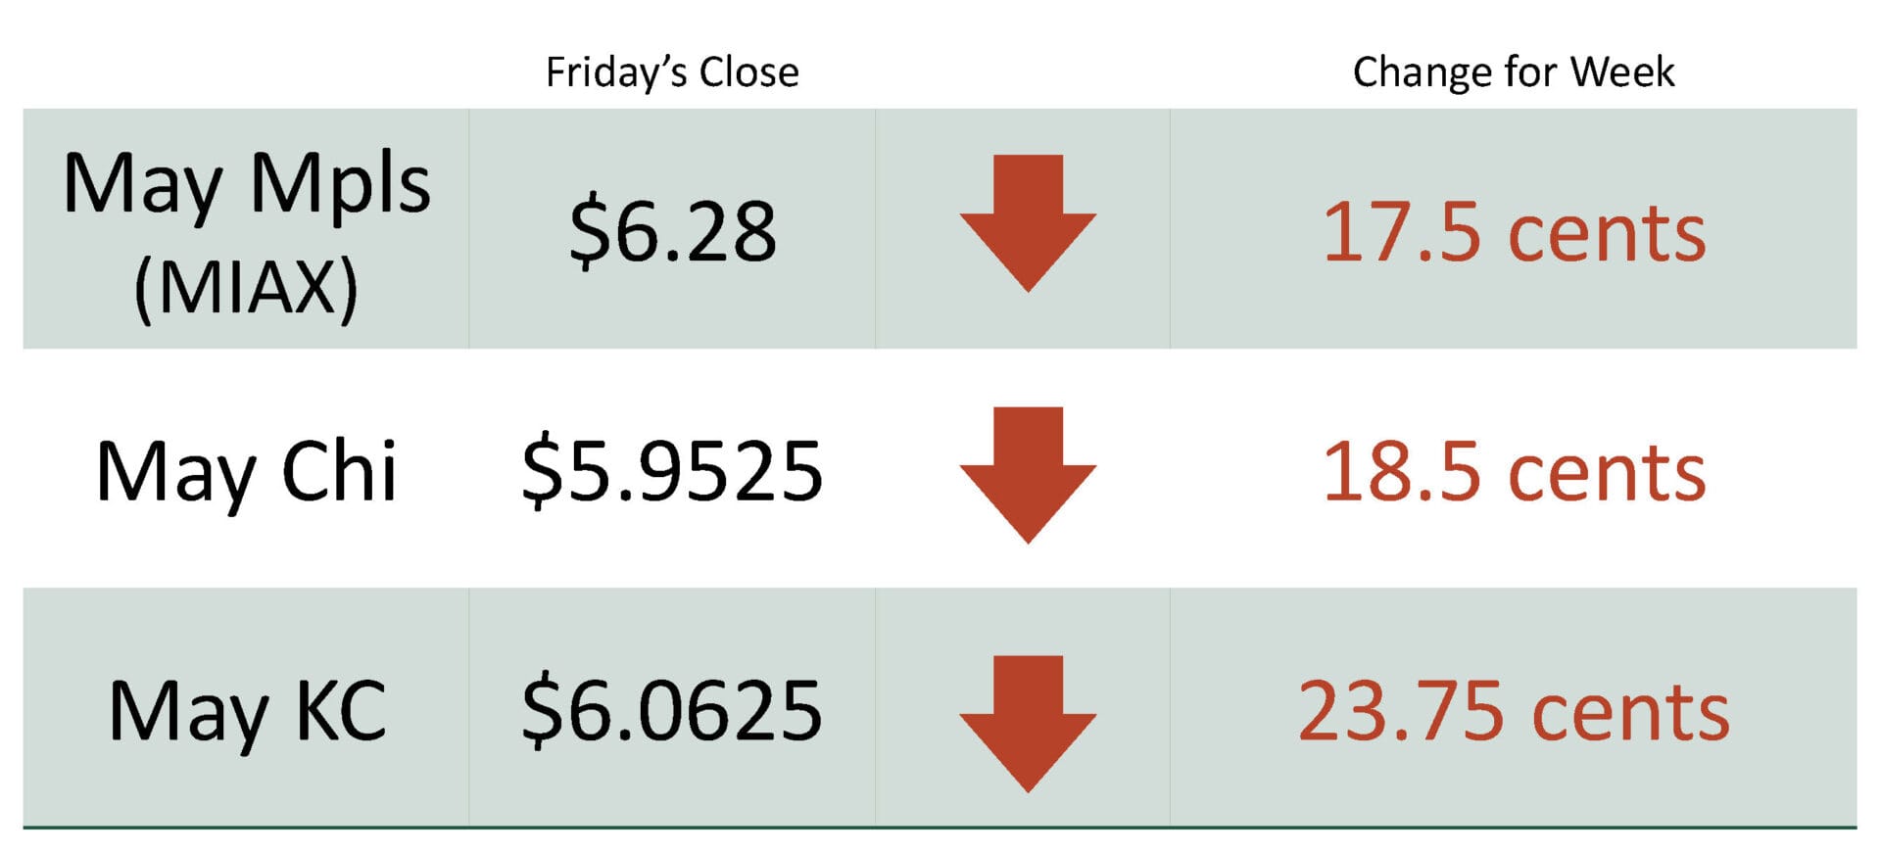The height and width of the screenshot is (854, 1881).
Task: Click the (MIAX) text under May Mpls
Action: 247,288
